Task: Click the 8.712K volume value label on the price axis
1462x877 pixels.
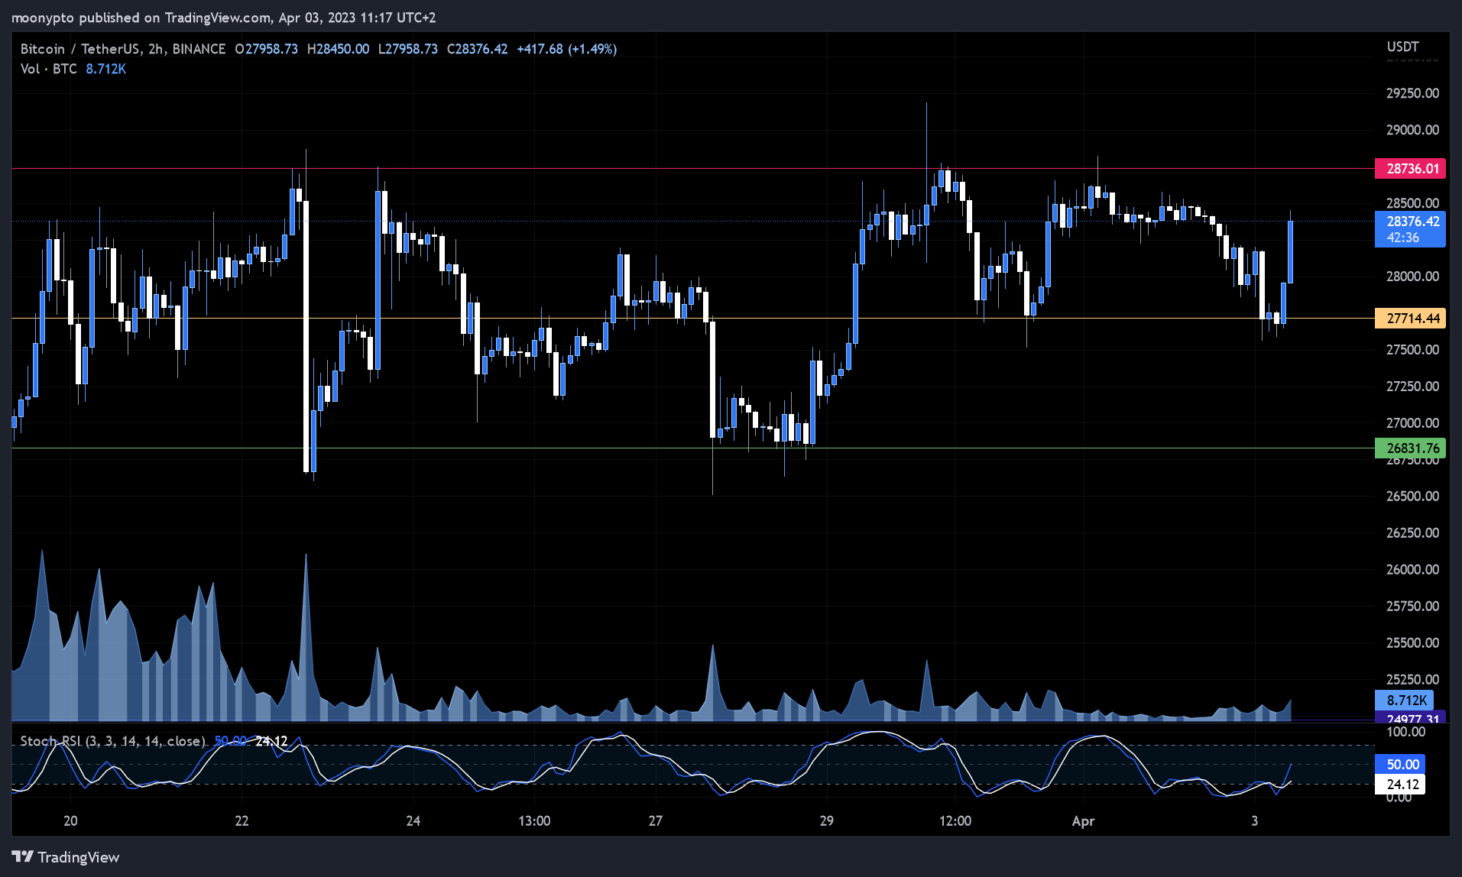Action: (1405, 700)
